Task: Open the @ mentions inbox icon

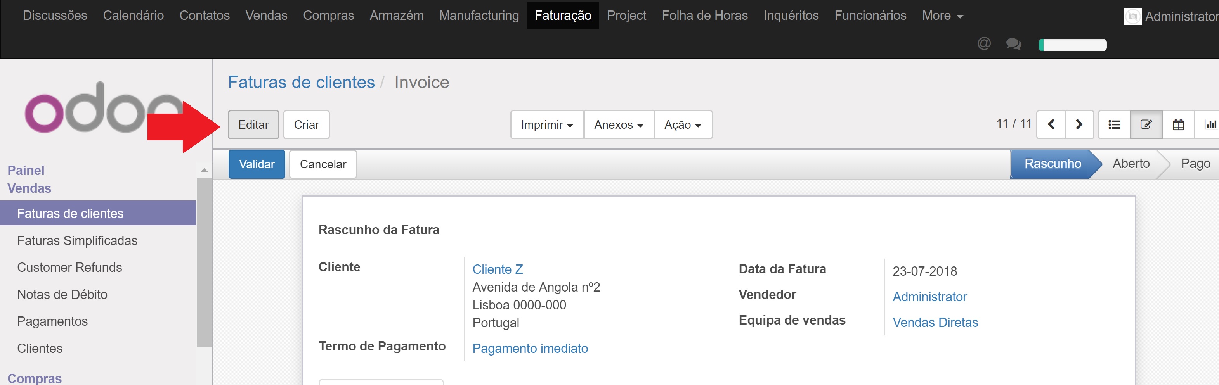Action: tap(984, 44)
